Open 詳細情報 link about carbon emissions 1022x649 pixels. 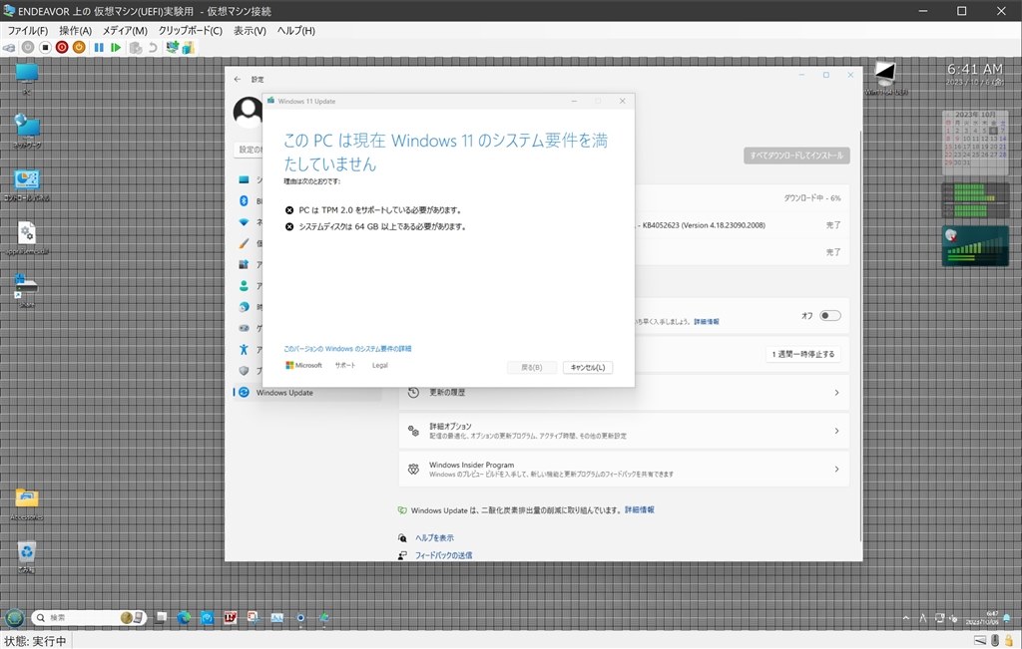click(640, 509)
